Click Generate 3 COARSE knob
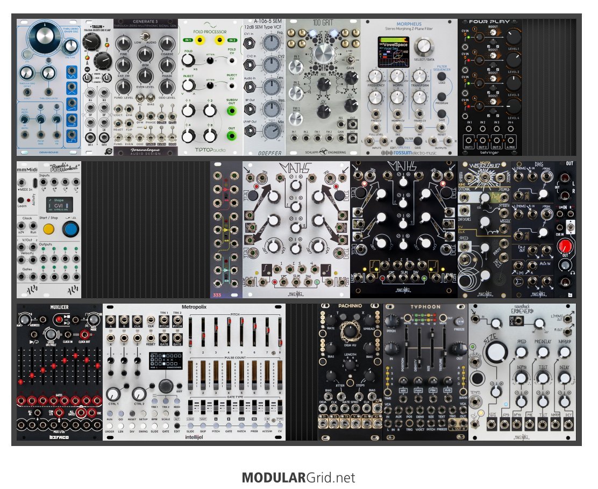Screen dimensions: 598x489 [x=167, y=43]
